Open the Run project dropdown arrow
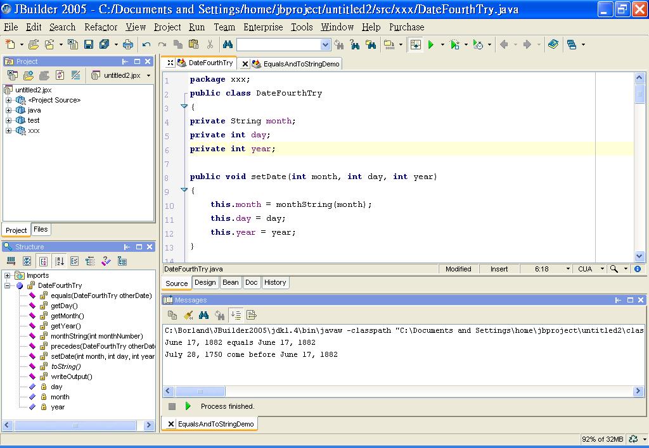The height and width of the screenshot is (448, 649). 442,45
